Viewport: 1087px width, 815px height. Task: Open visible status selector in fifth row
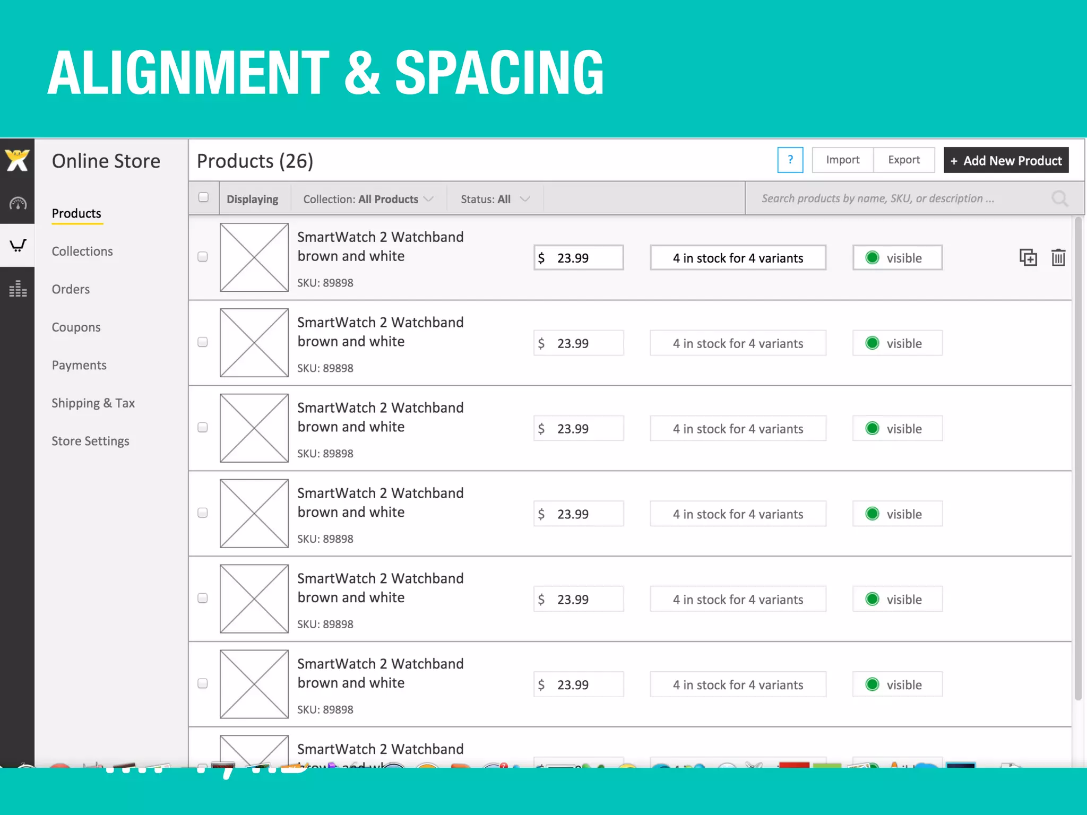[898, 599]
